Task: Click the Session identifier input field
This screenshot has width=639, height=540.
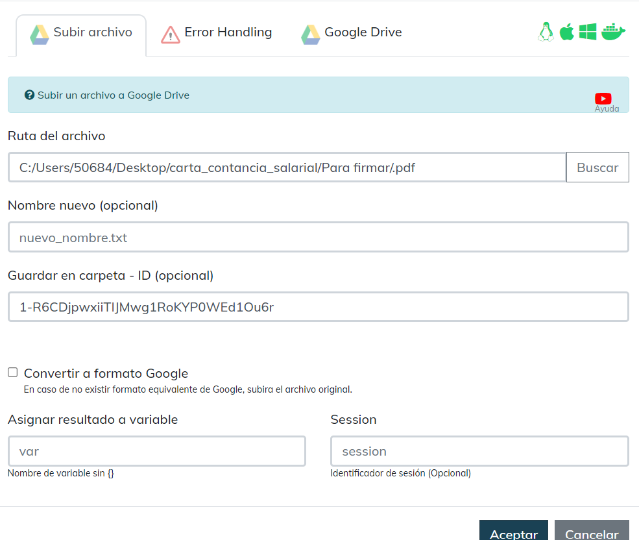Action: [479, 451]
